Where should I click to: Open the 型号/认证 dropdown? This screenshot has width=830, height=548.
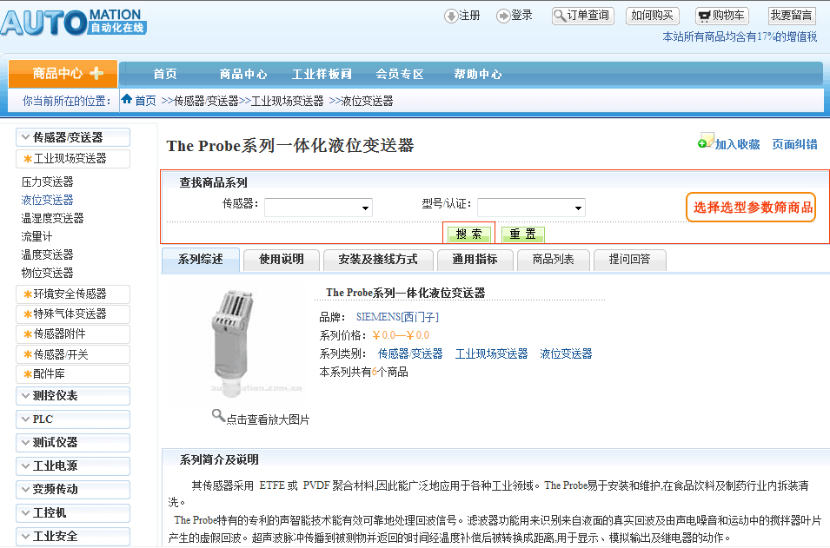531,208
